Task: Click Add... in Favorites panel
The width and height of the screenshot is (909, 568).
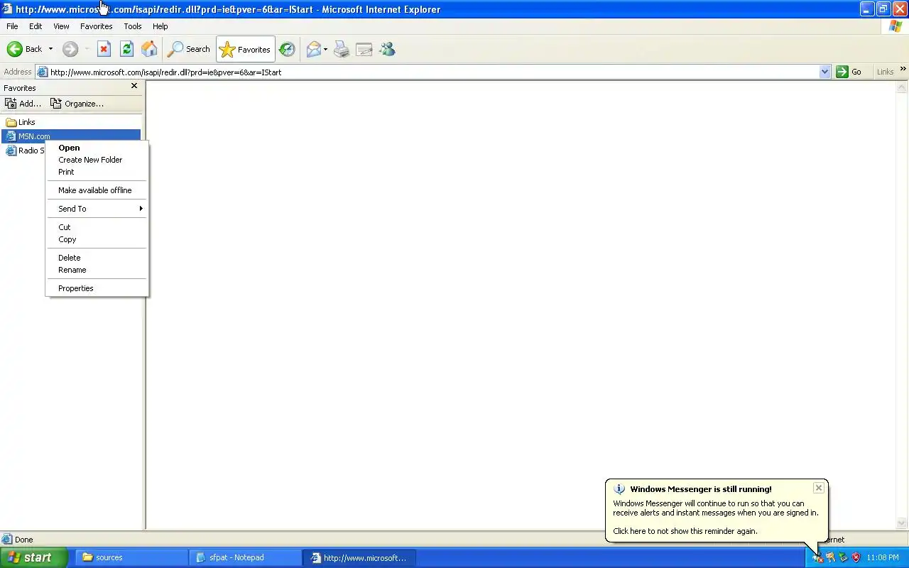Action: [x=23, y=104]
